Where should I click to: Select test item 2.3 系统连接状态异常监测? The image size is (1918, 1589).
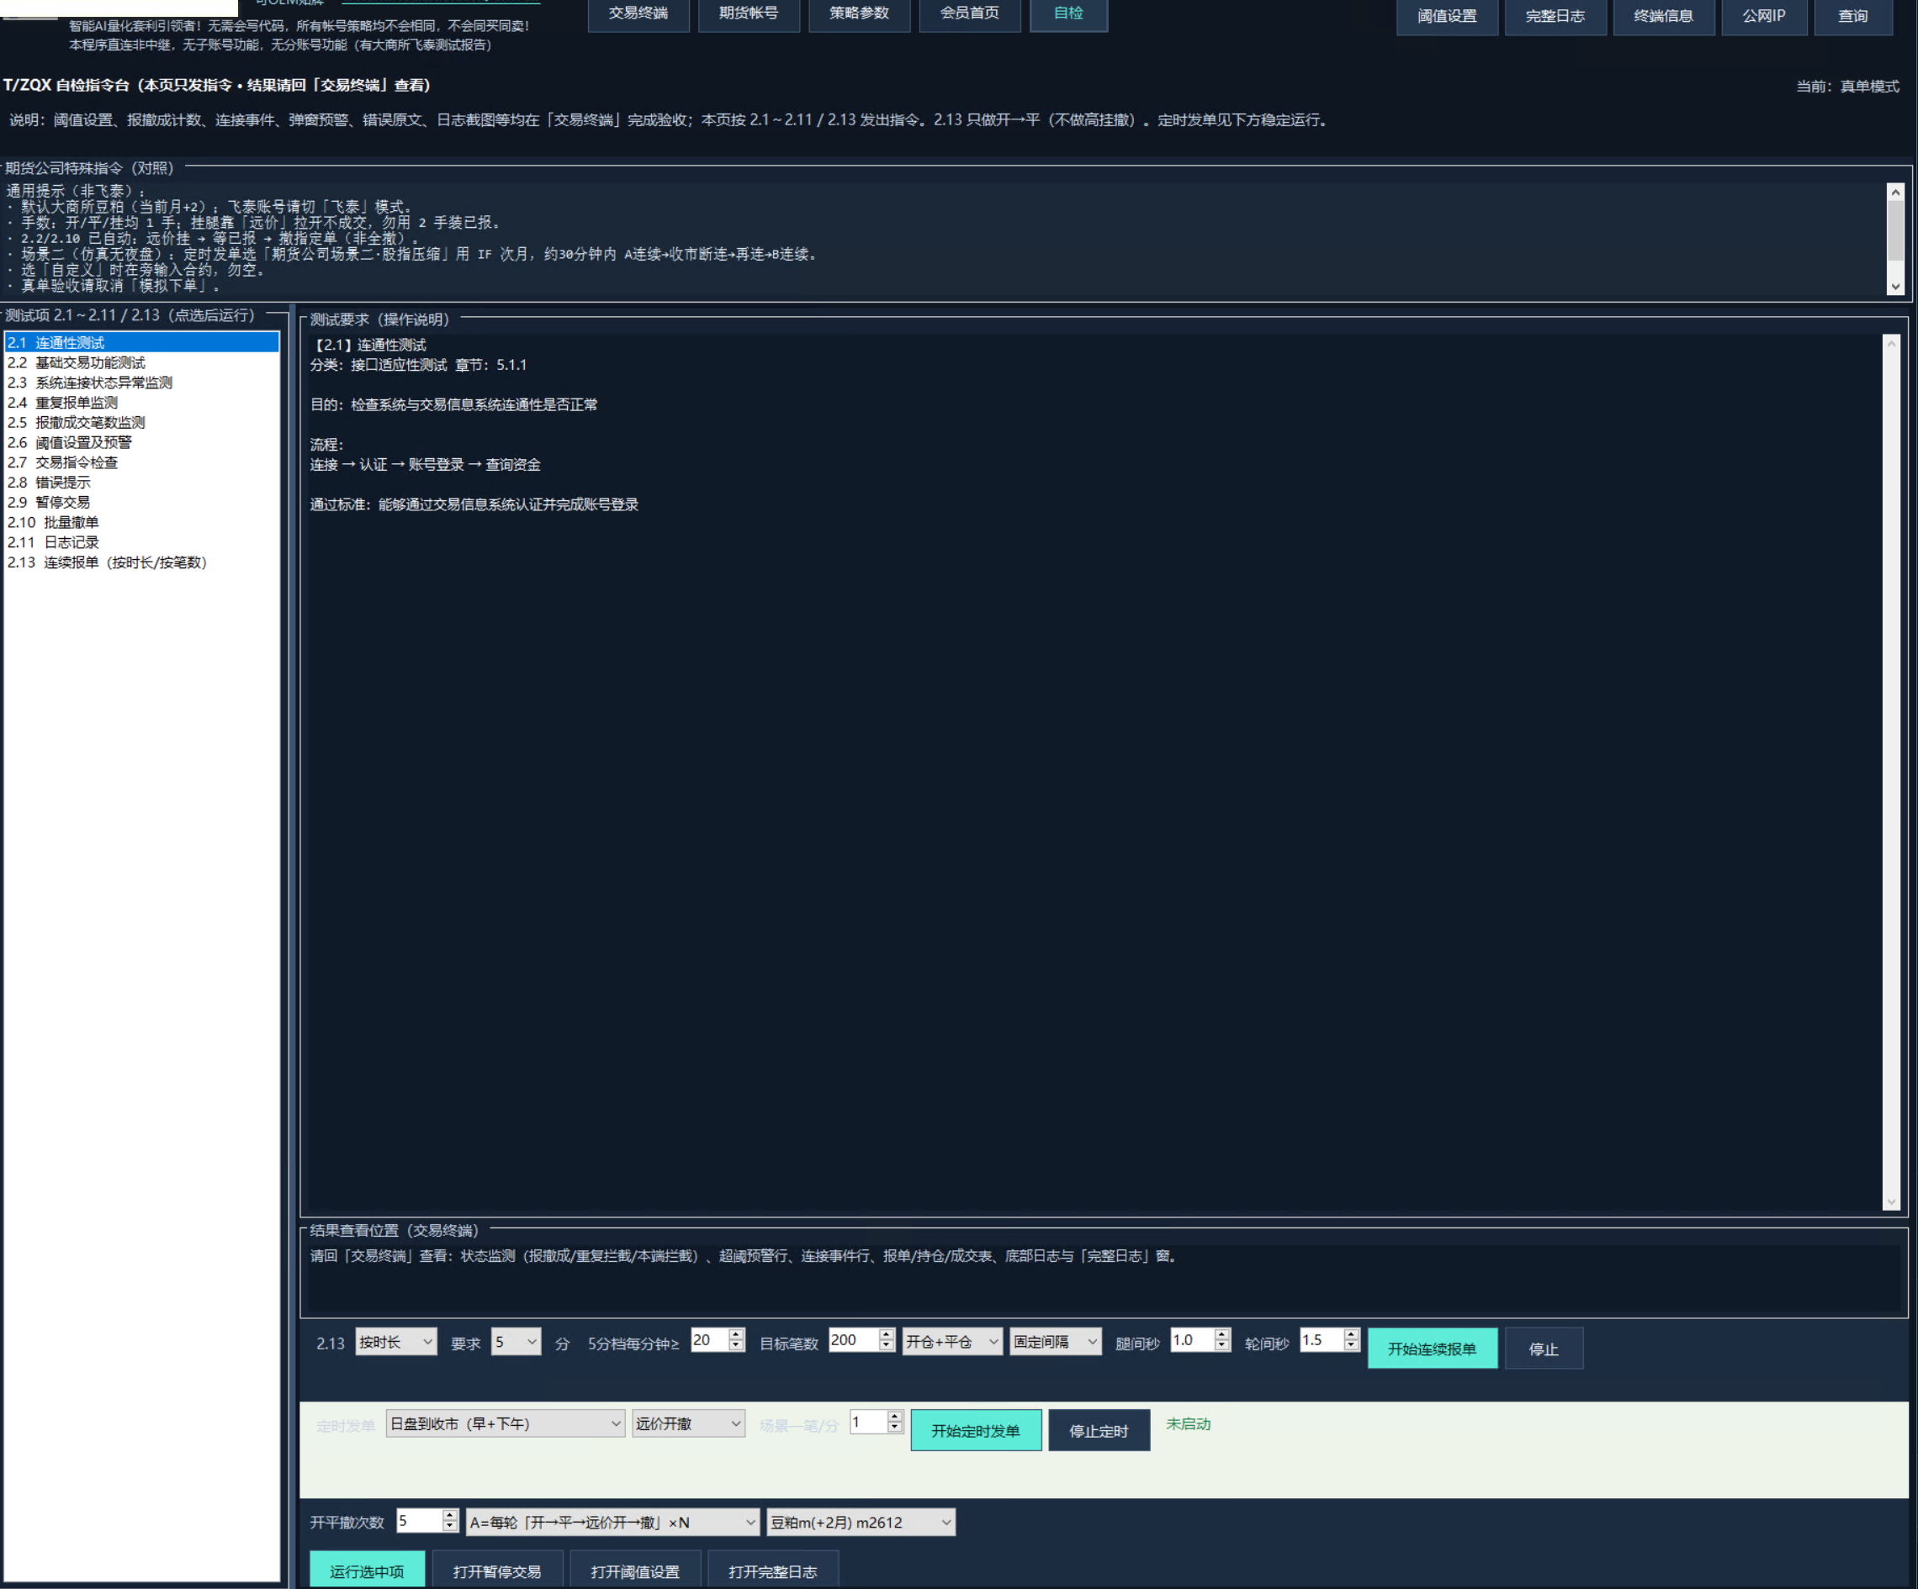click(141, 383)
